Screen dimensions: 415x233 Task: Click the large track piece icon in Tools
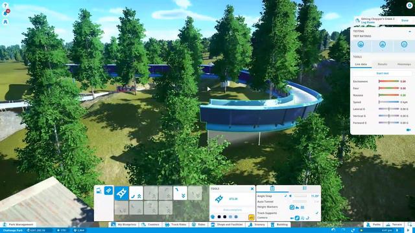point(219,199)
